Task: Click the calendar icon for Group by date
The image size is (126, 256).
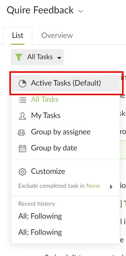Action: tap(22, 148)
